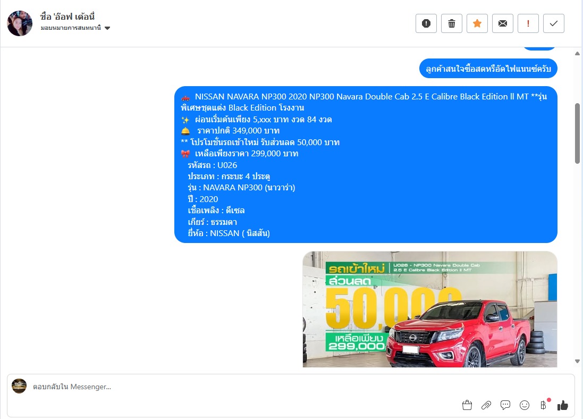The image size is (583, 419).
Task: Click the Nissan Navara details message bubble
Action: 366,164
